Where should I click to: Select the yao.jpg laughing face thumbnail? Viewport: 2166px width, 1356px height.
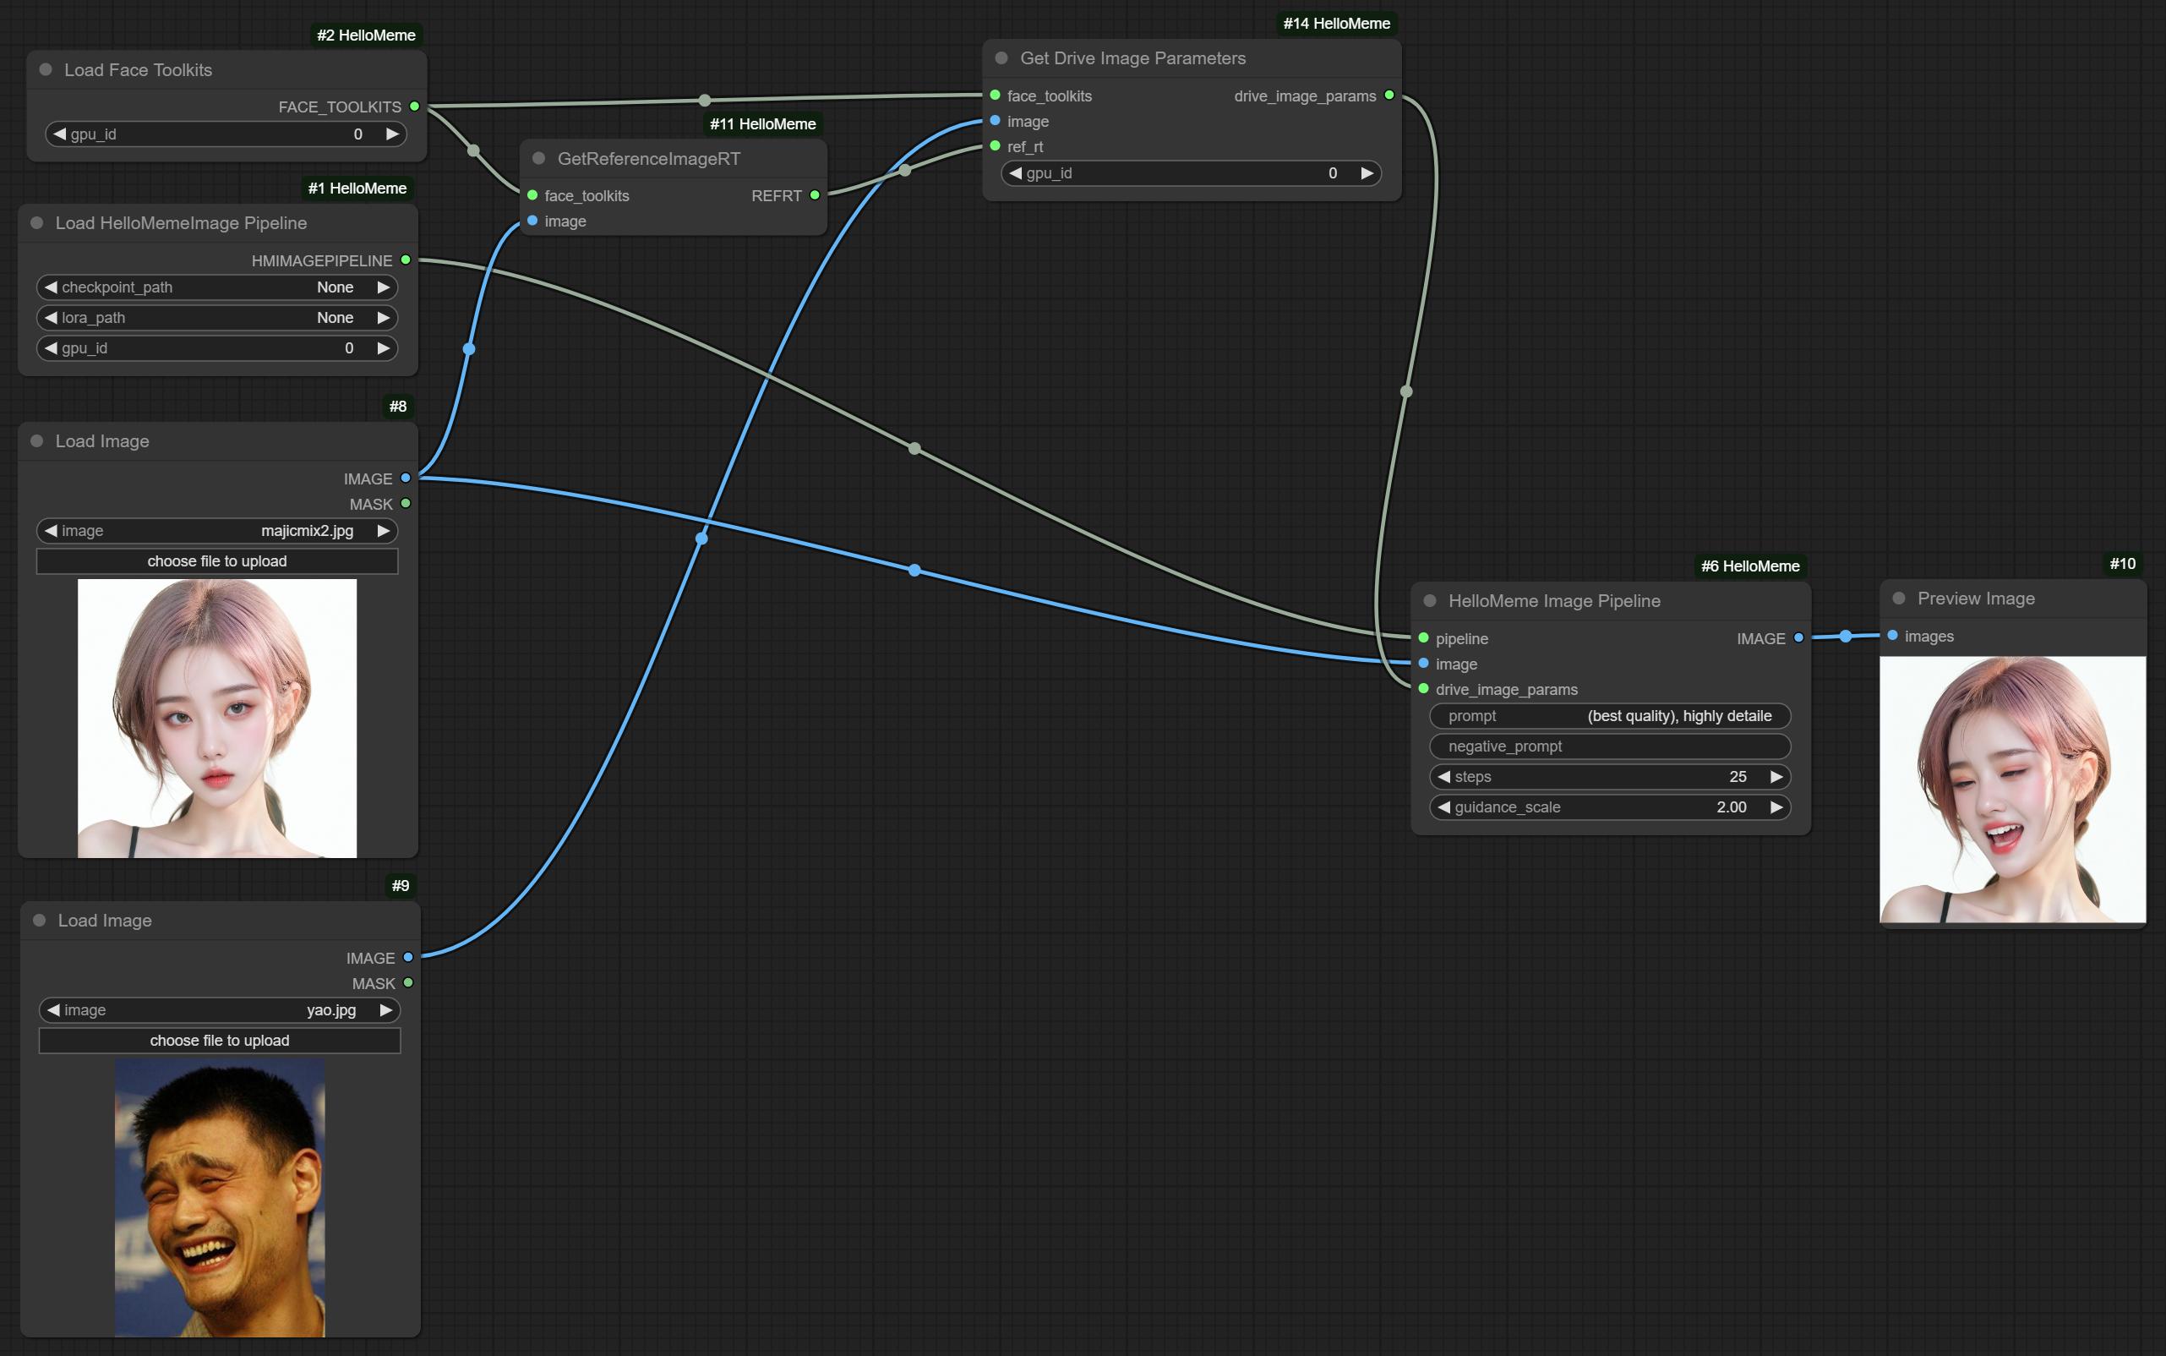coord(220,1198)
